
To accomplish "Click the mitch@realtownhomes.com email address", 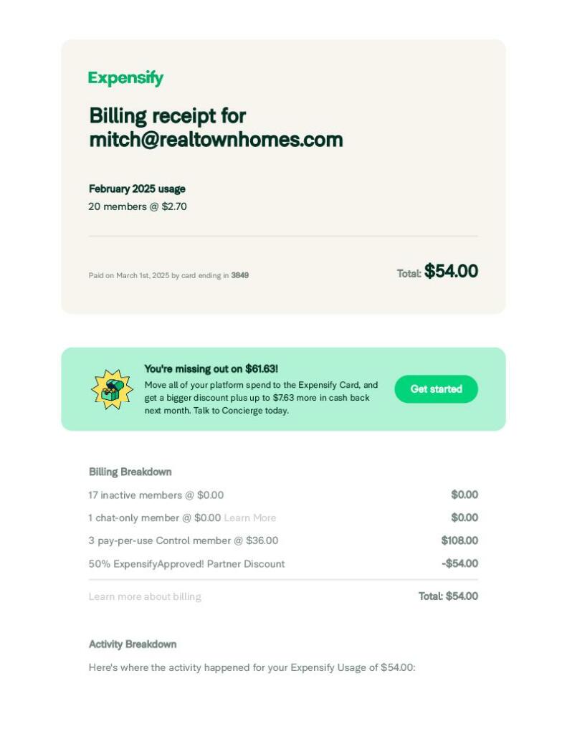I will 216,139.
